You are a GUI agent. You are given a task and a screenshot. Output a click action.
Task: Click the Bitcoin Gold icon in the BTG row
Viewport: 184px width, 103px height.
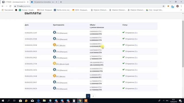click(54, 63)
